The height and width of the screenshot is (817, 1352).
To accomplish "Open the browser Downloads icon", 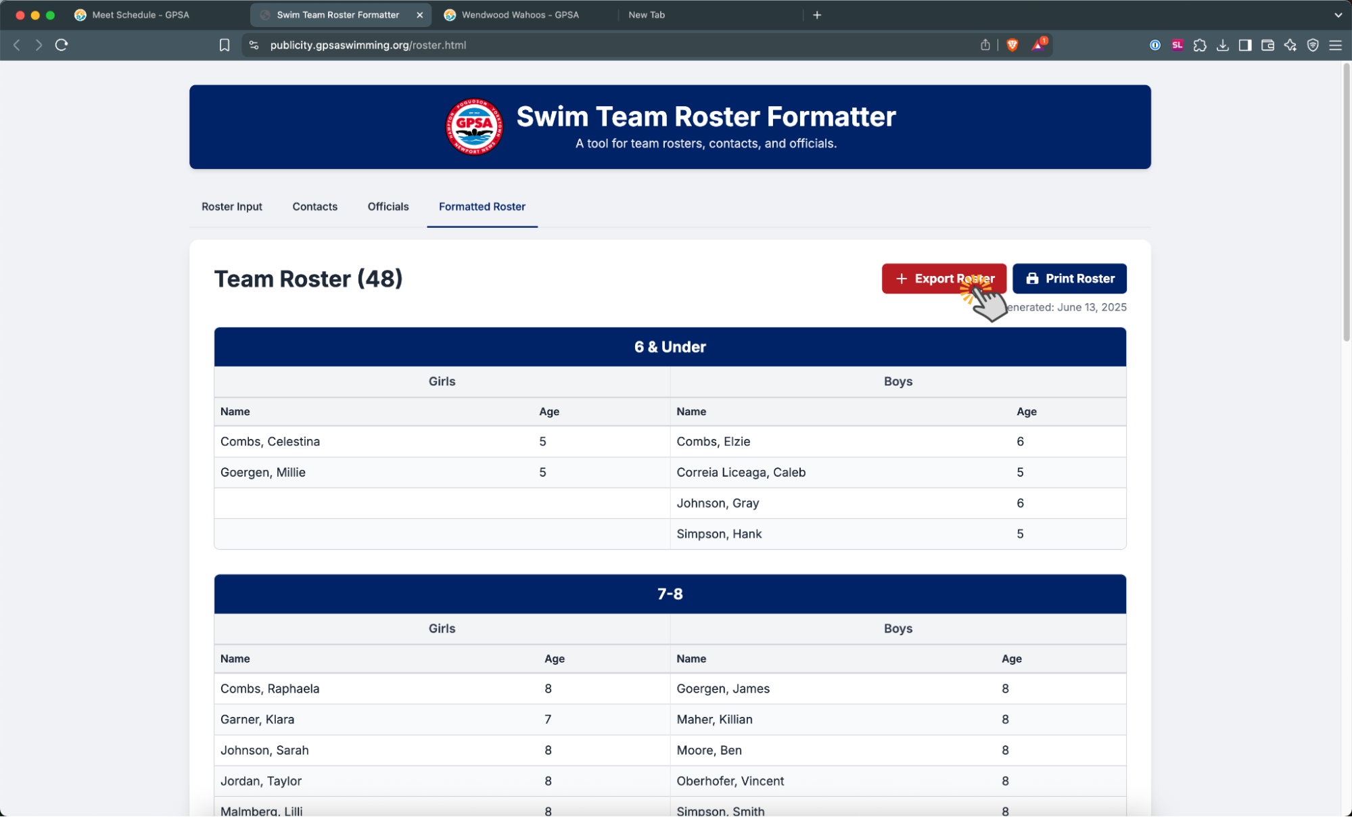I will (1223, 45).
